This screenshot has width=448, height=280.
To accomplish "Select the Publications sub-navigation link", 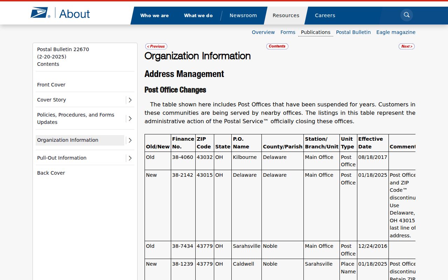I will point(316,32).
